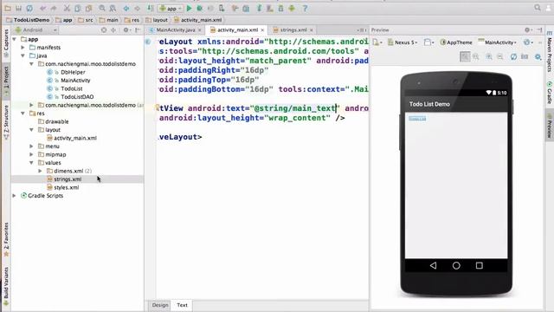Select styles.xml in the tree
This screenshot has width=554, height=312.
click(x=66, y=187)
